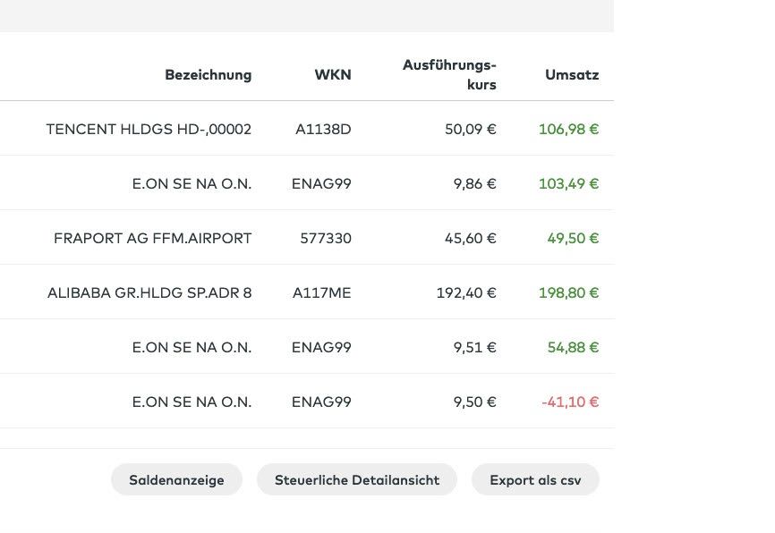
Task: Click WKN A1138D in the table
Action: (323, 129)
